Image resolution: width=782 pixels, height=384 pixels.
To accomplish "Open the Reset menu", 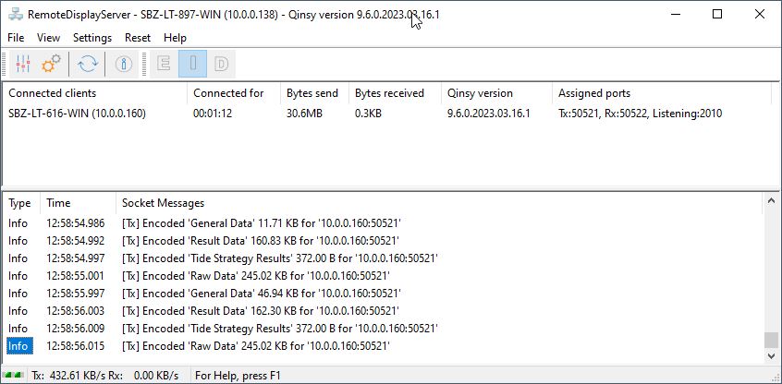I will click(x=138, y=38).
